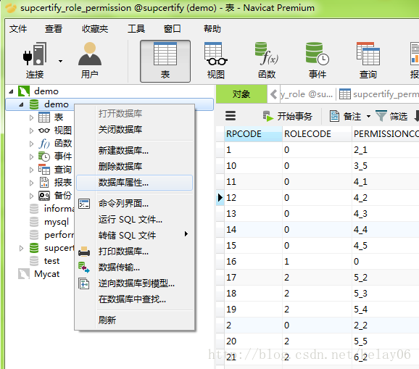The image size is (419, 369).
Task: Collapse the demo connection tree node
Action: [x=11, y=91]
